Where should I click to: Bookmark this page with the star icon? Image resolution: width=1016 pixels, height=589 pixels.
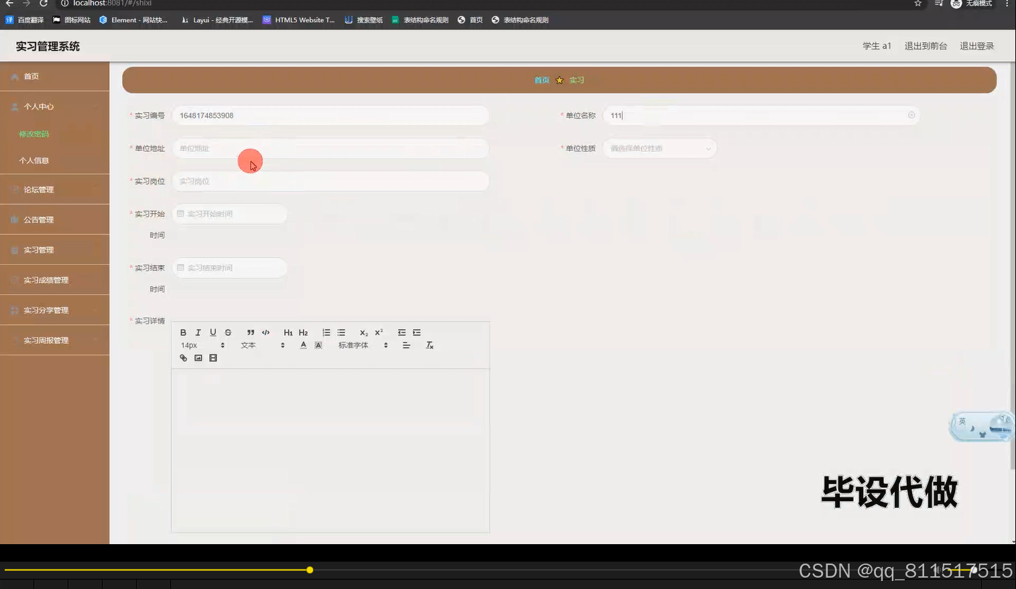point(918,3)
